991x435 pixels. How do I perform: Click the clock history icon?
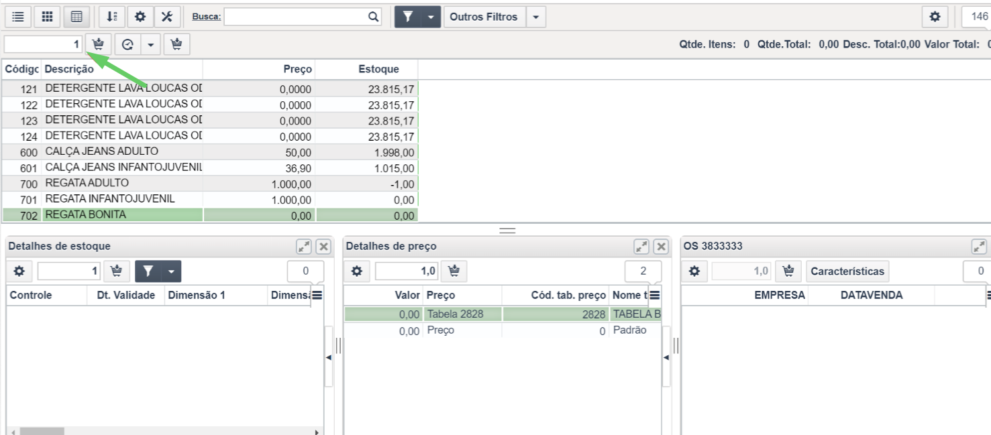pyautogui.click(x=127, y=45)
